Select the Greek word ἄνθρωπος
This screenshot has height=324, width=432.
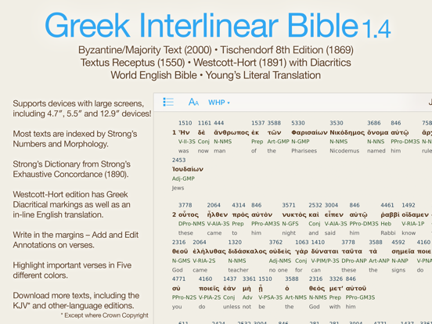pos(231,132)
